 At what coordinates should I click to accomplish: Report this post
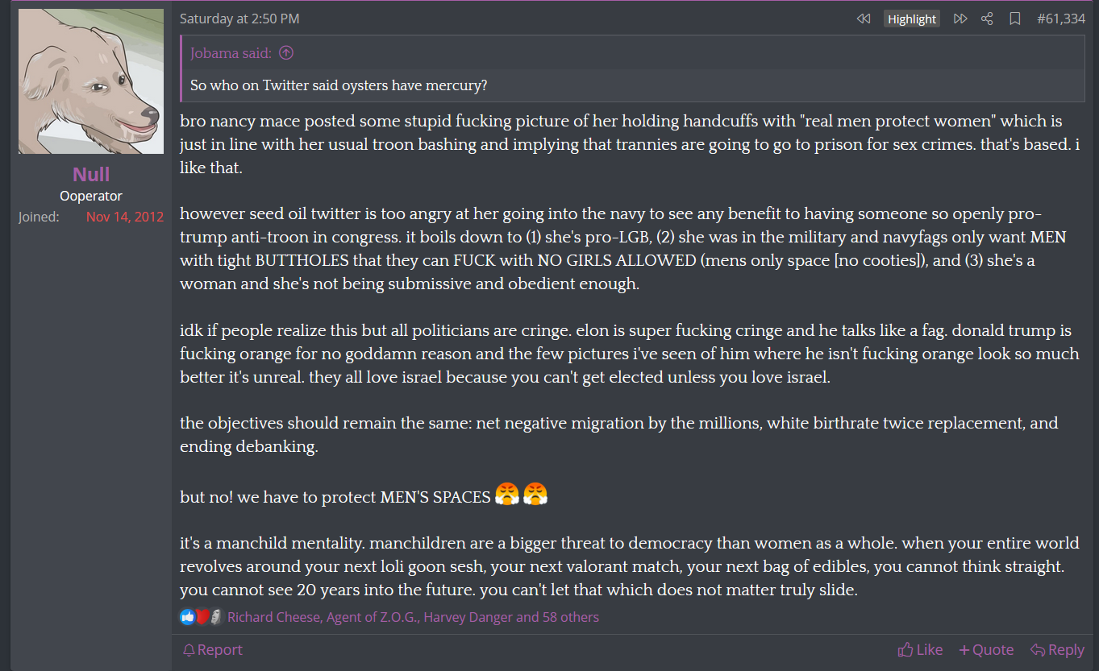[212, 649]
